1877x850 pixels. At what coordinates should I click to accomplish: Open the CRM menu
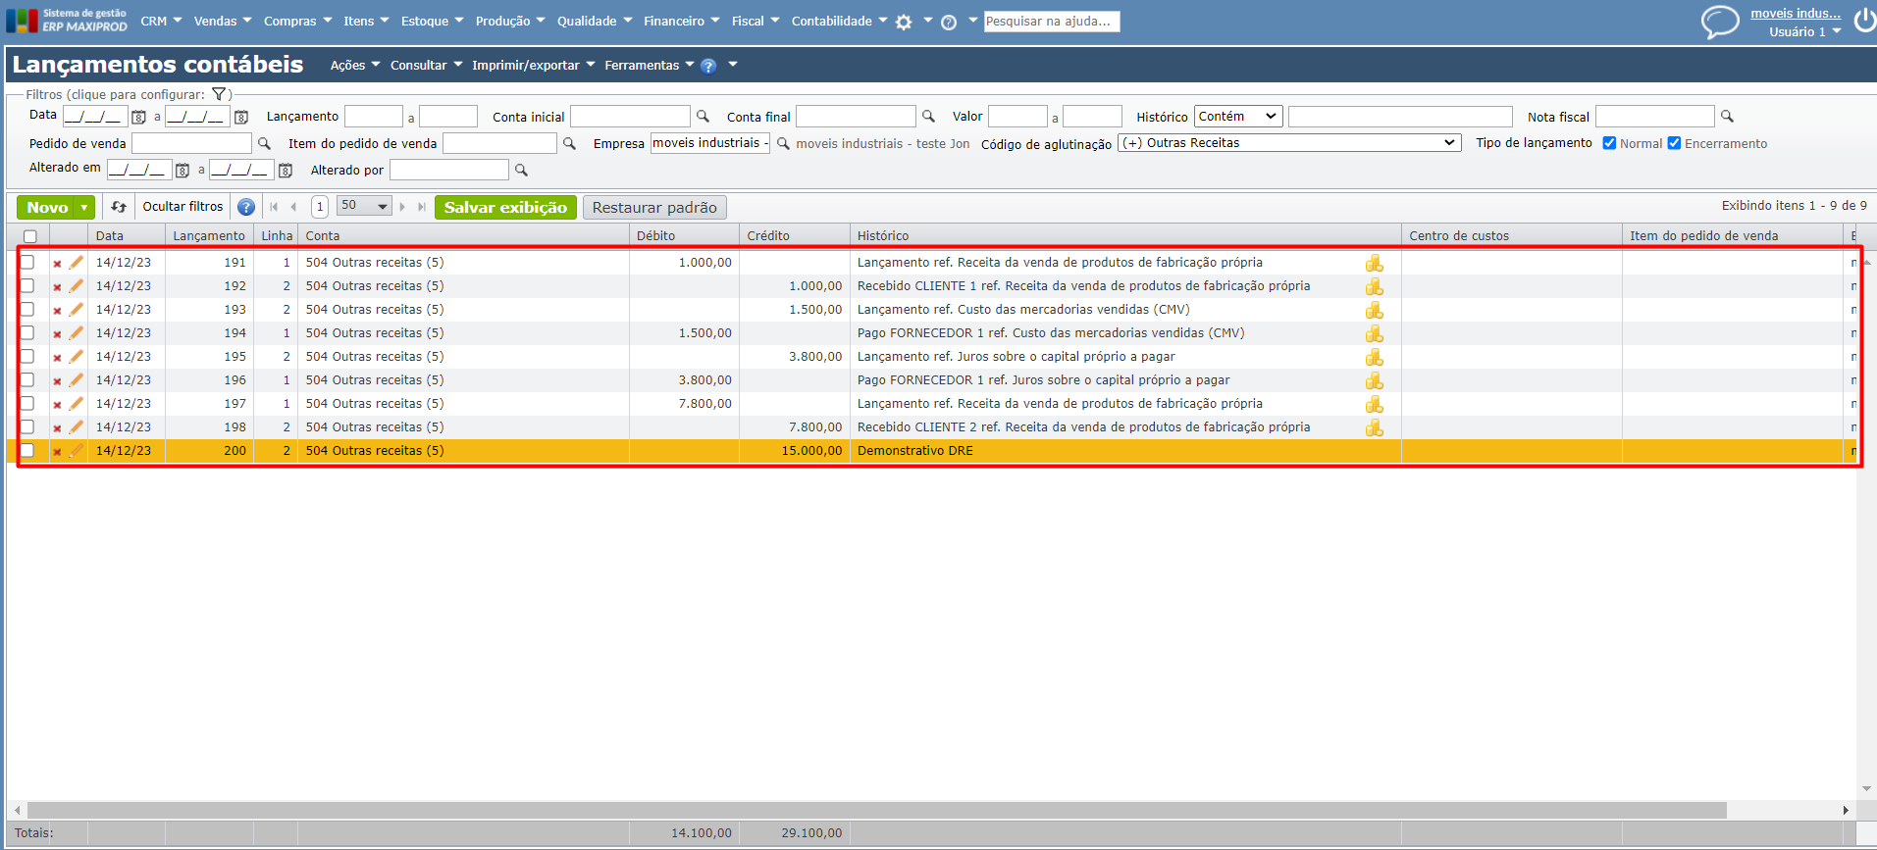(161, 22)
